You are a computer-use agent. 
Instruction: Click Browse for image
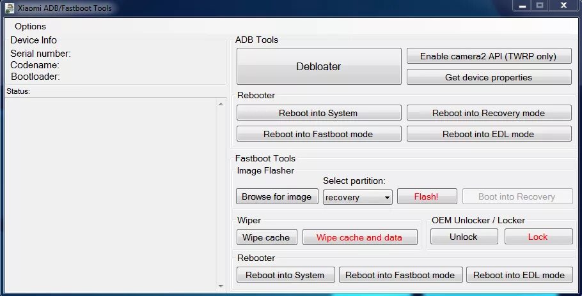tap(277, 196)
